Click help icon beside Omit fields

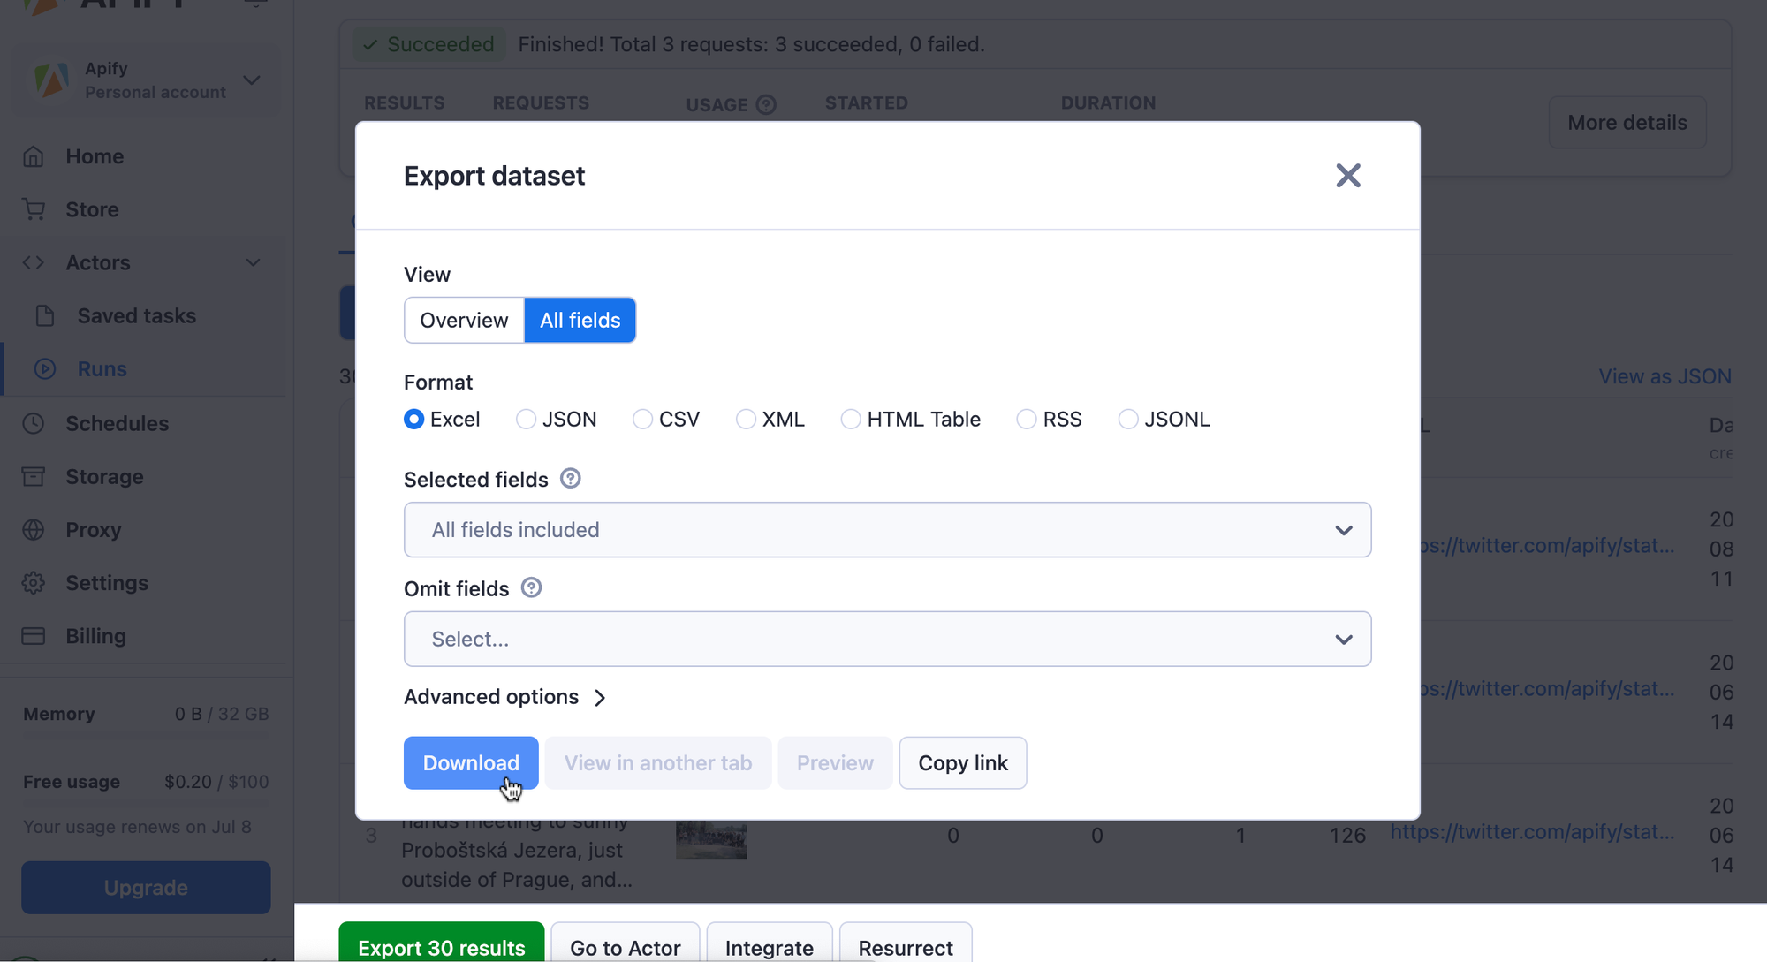click(531, 587)
